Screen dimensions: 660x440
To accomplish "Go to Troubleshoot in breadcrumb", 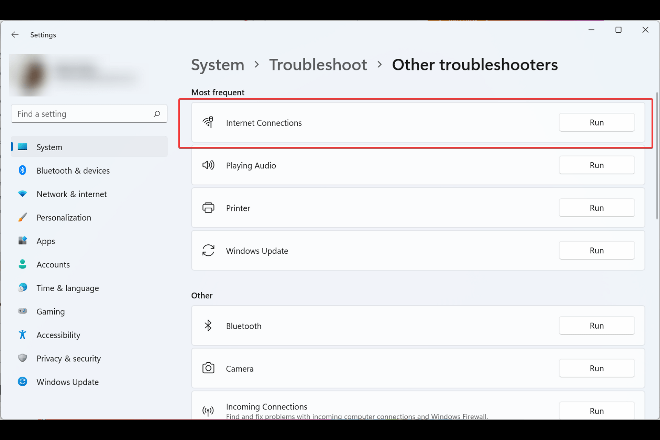I will [318, 65].
